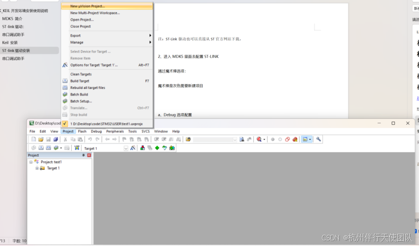This screenshot has height=246, width=419.
Task: Click the Find text input field
Action: (x=213, y=139)
